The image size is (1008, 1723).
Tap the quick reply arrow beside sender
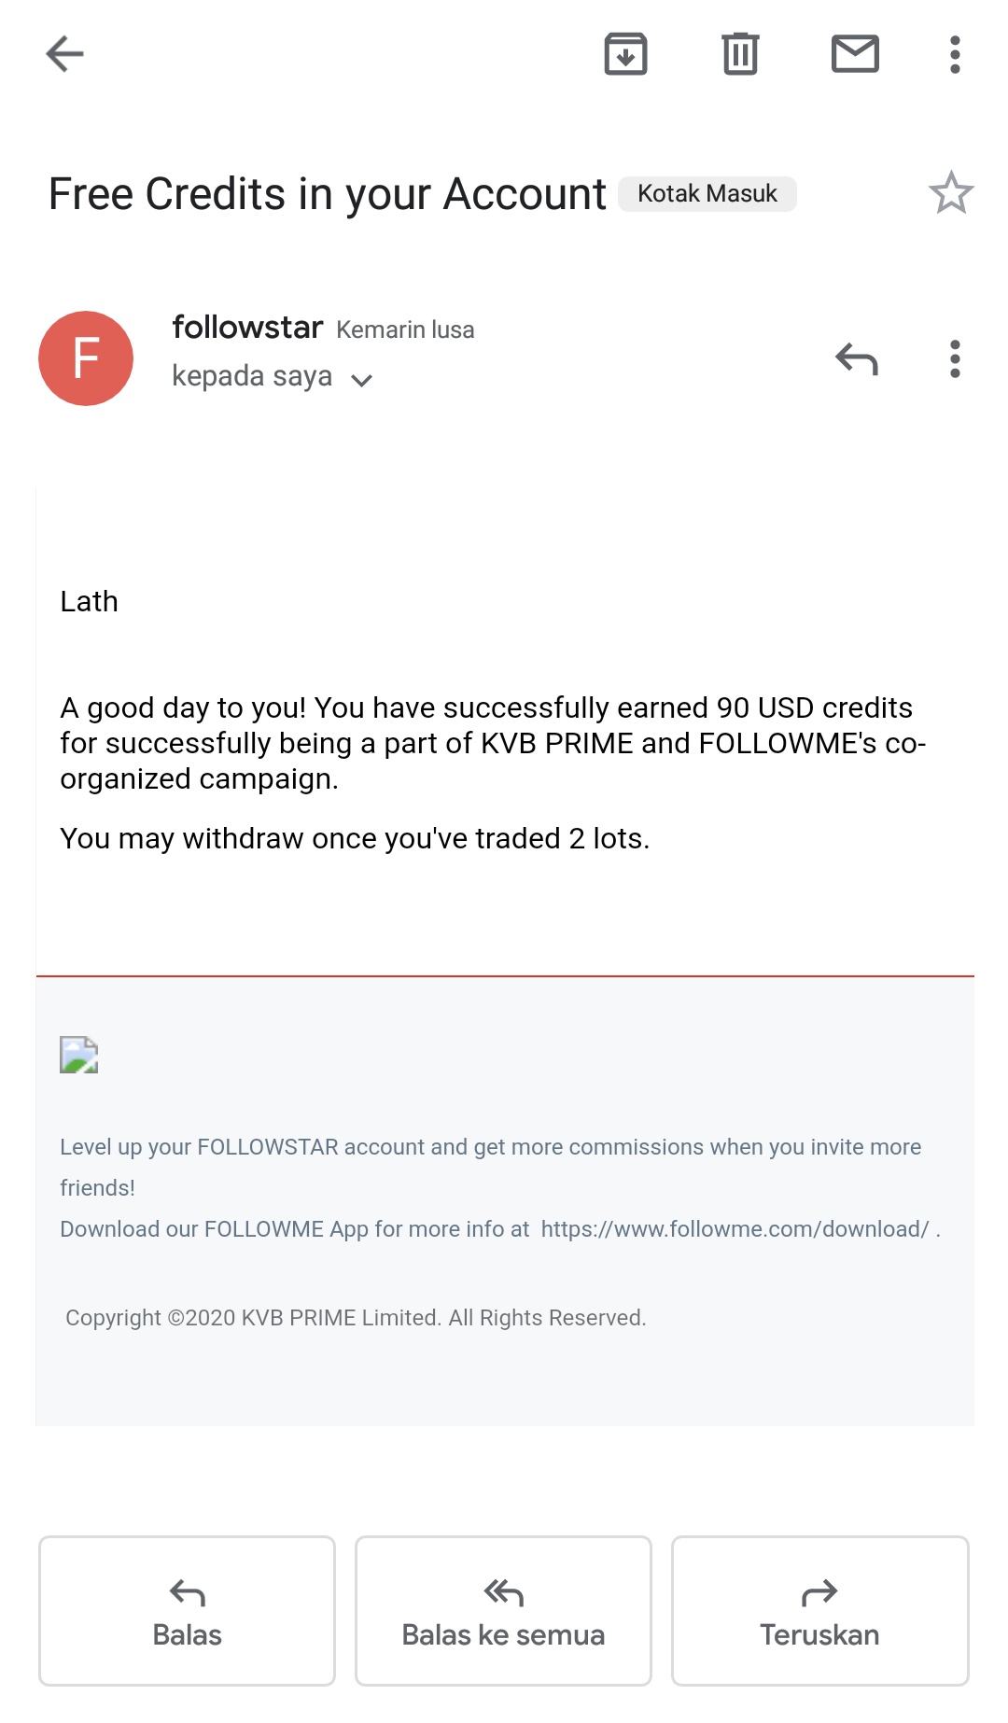coord(857,358)
